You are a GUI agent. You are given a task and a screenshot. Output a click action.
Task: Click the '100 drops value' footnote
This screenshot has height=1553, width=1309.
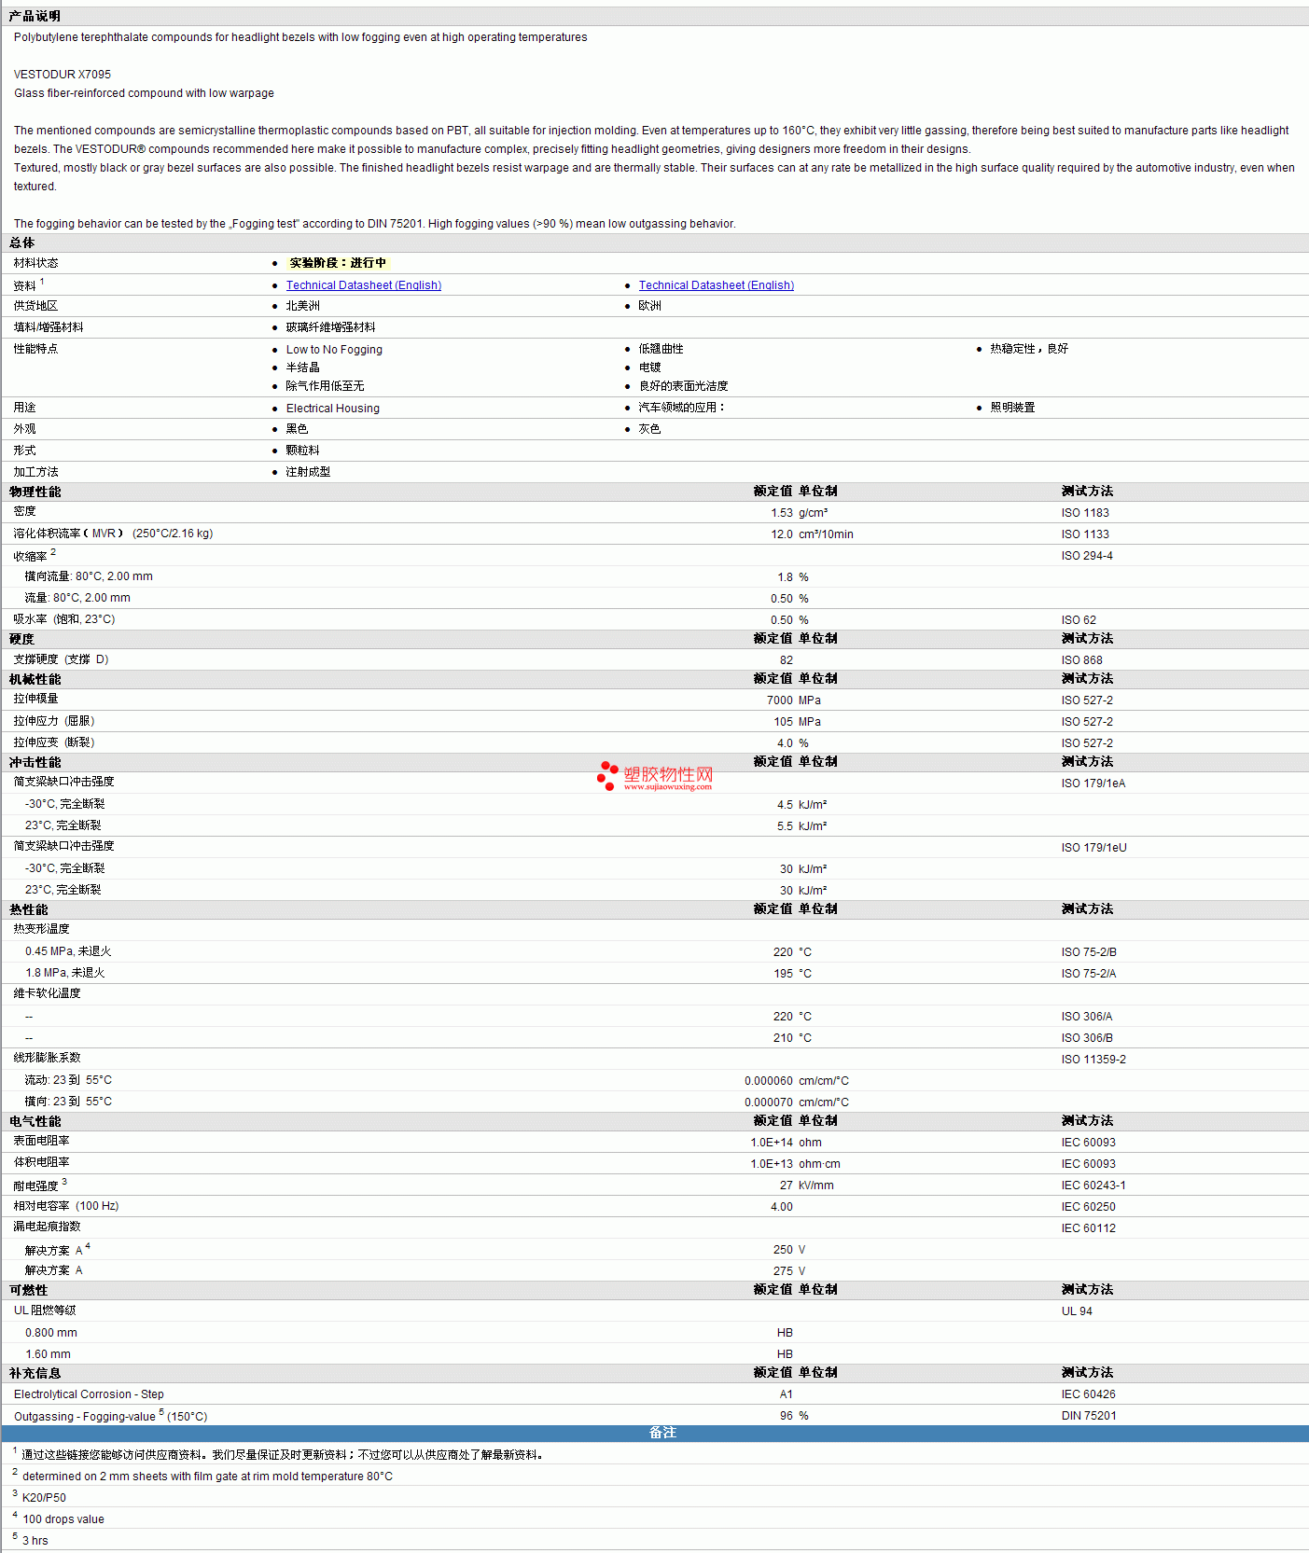pyautogui.click(x=63, y=1519)
